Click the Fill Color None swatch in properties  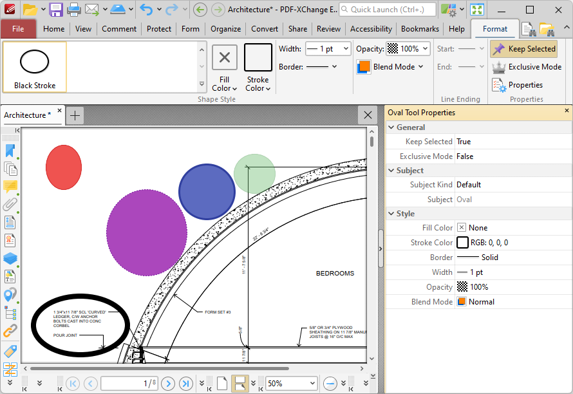point(462,227)
